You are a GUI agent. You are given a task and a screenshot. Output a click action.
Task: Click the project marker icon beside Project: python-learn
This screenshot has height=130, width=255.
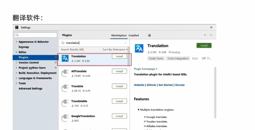pyautogui.click(x=56, y=68)
